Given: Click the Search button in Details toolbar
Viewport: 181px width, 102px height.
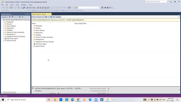Looking at the screenshot, I should (59, 17).
